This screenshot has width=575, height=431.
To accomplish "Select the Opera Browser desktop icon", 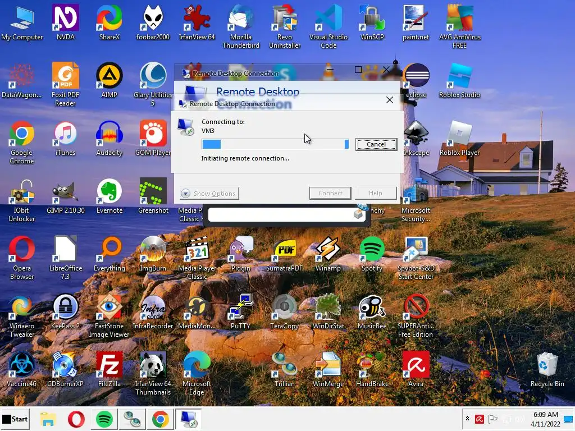I will (22, 258).
